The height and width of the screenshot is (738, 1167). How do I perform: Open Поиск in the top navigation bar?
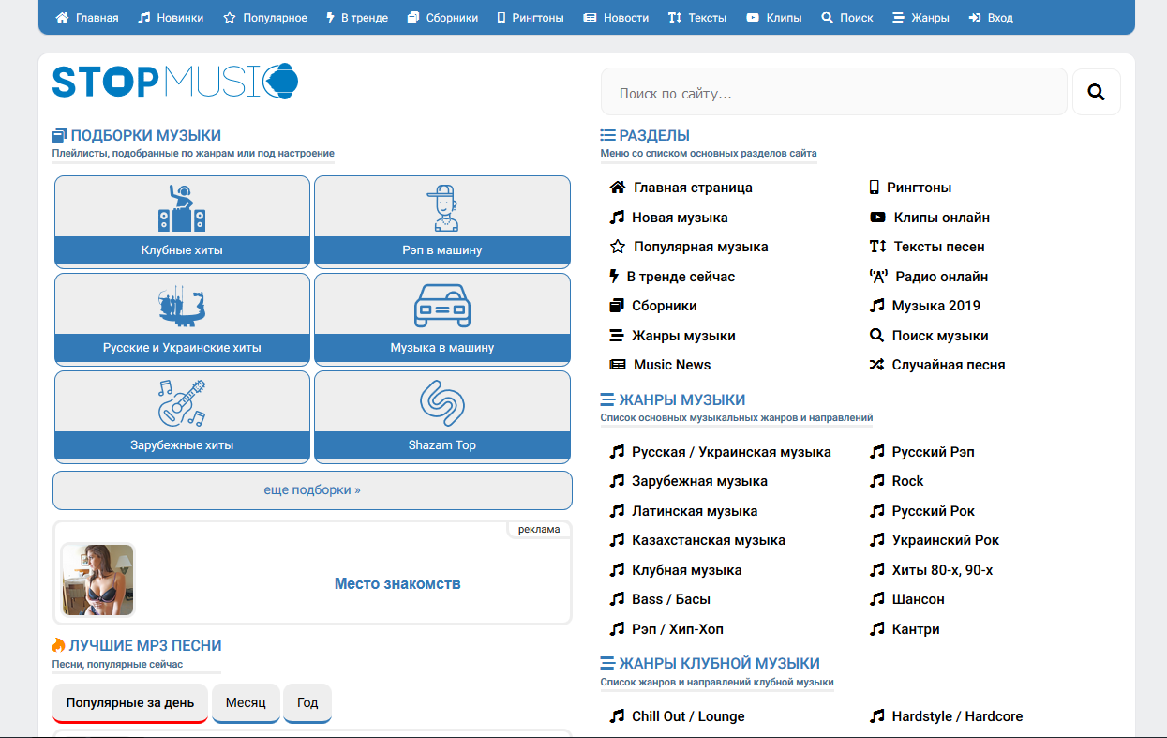pos(847,18)
